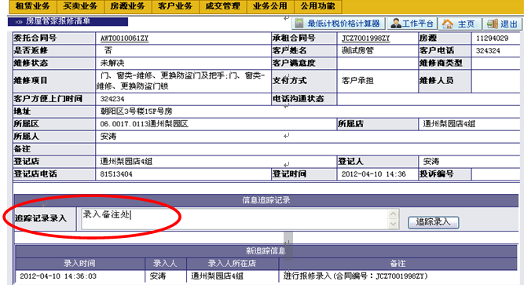524x285 pixels.
Task: Click the 房屋管家报修清单 page title
Action: point(58,21)
